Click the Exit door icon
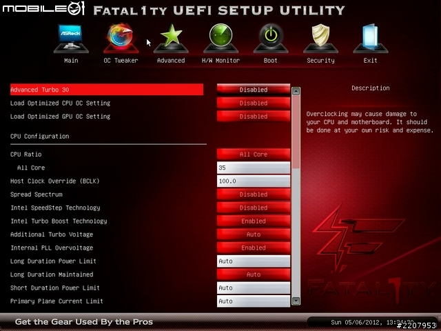The height and width of the screenshot is (331, 441). point(371,39)
